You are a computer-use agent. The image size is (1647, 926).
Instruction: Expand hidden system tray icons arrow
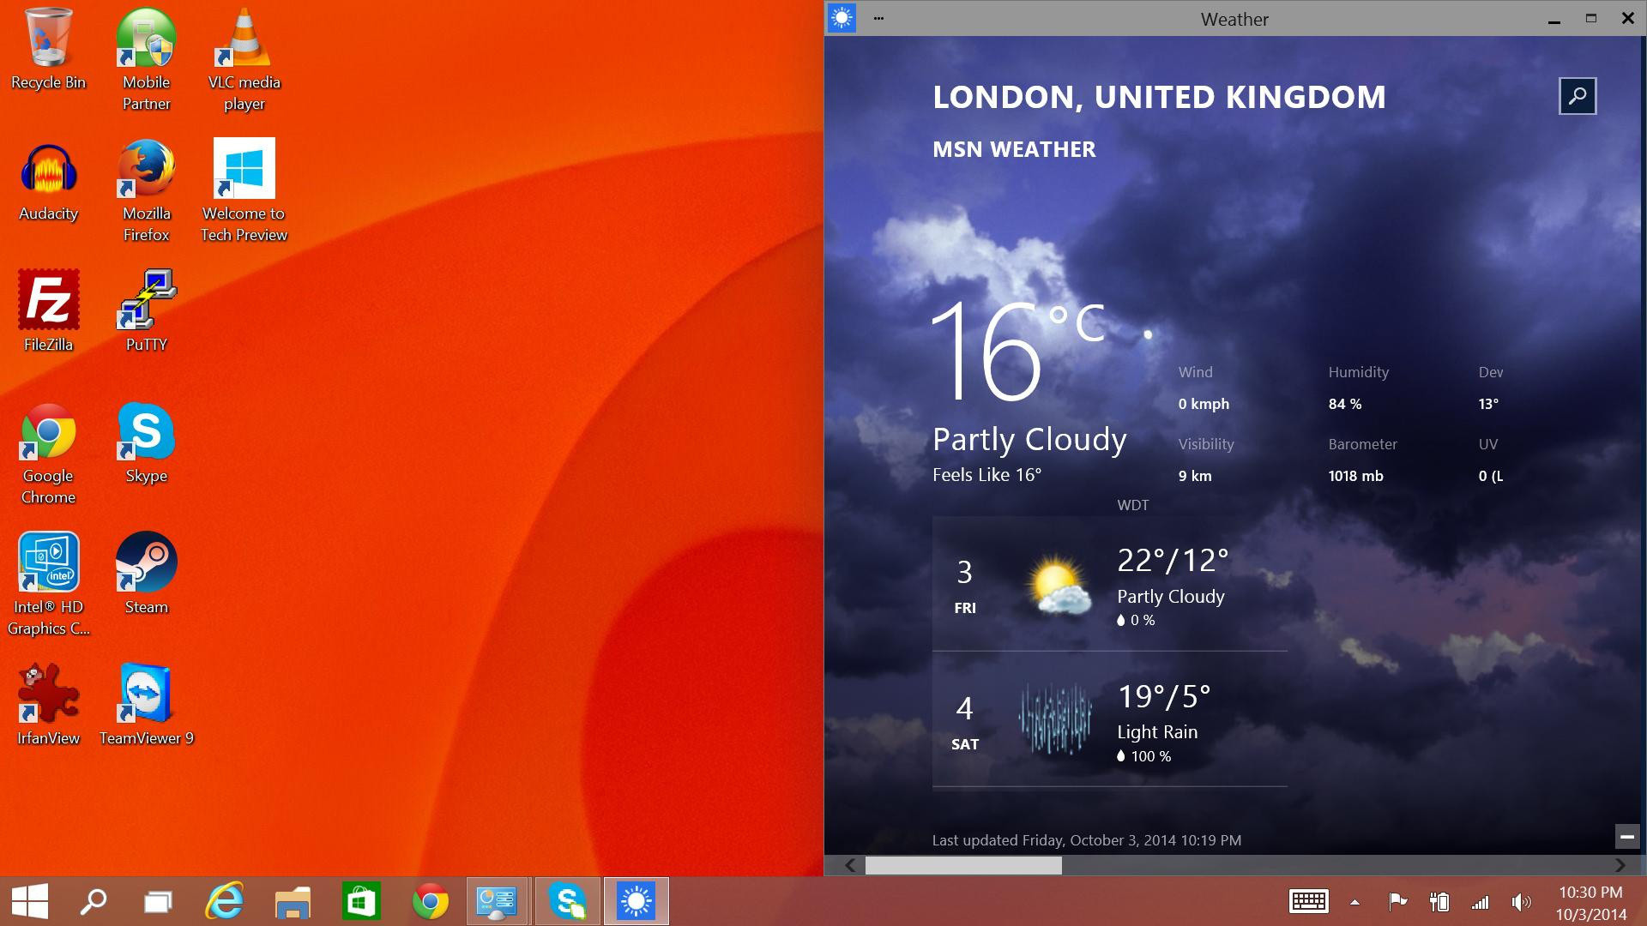(x=1354, y=902)
